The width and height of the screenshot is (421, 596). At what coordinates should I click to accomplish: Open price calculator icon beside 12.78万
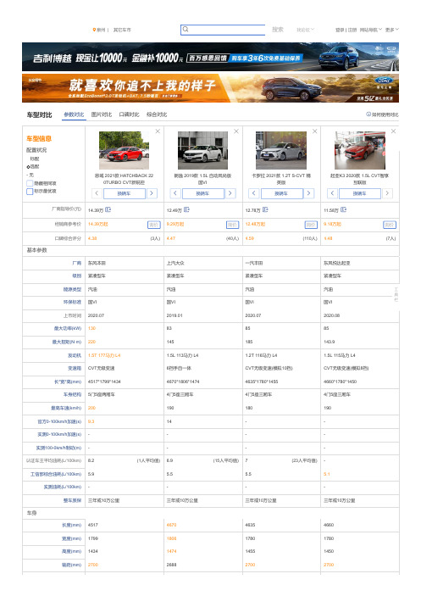[265, 209]
